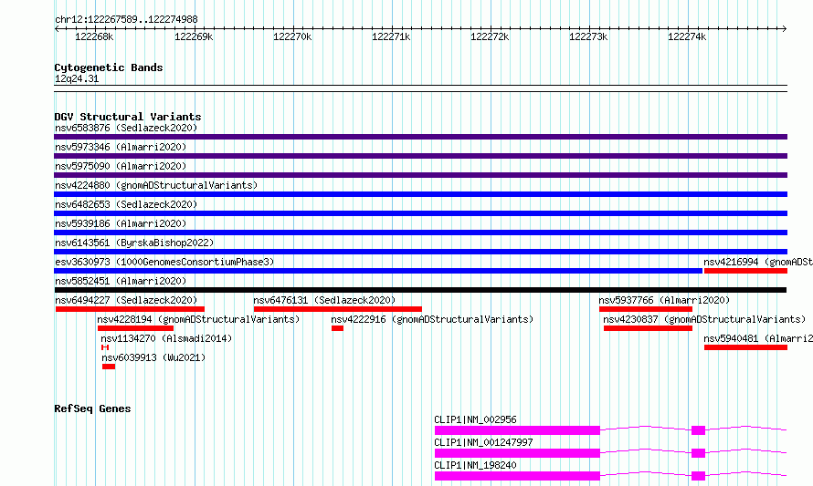Click the nsv4216994 variant label
This screenshot has height=486, width=813.
[x=758, y=262]
